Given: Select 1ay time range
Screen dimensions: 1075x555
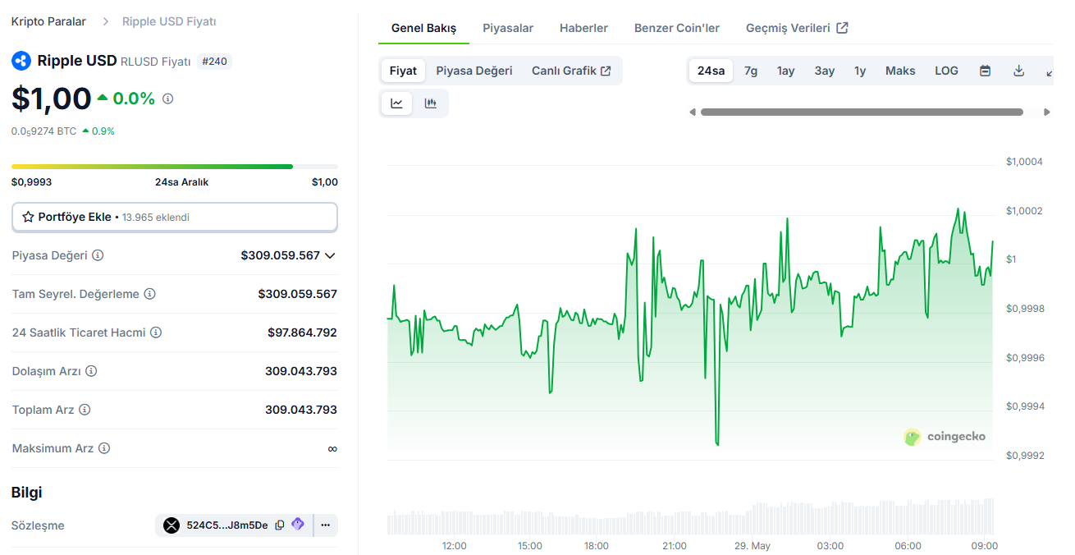Looking at the screenshot, I should [x=786, y=71].
